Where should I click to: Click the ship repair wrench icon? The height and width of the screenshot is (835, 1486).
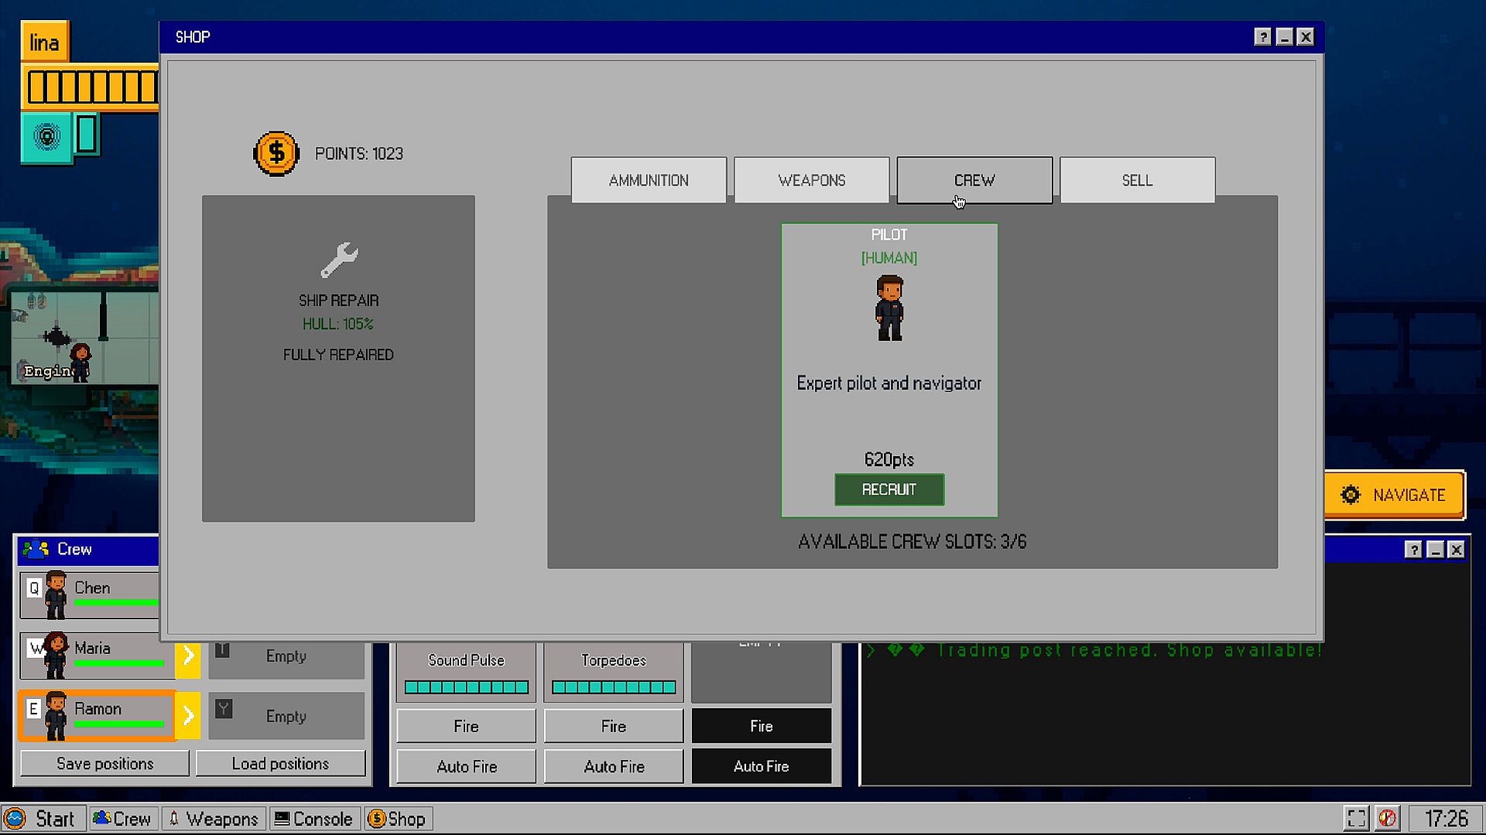pyautogui.click(x=339, y=260)
